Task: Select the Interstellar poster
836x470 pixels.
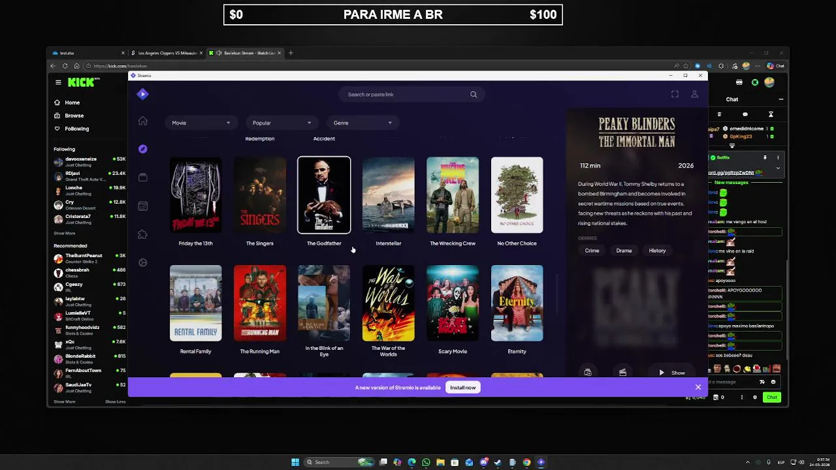Action: 389,195
